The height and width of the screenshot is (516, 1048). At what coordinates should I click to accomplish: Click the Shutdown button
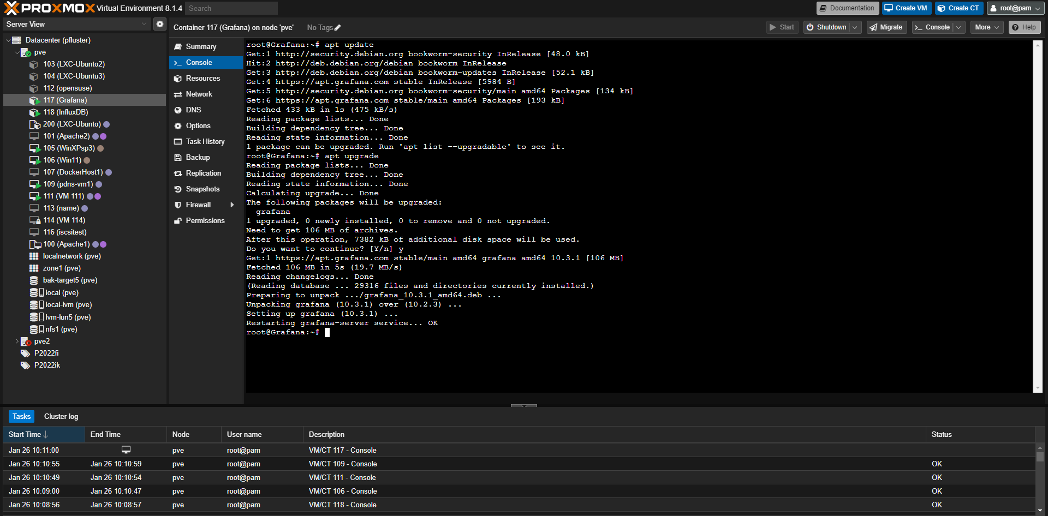point(826,27)
